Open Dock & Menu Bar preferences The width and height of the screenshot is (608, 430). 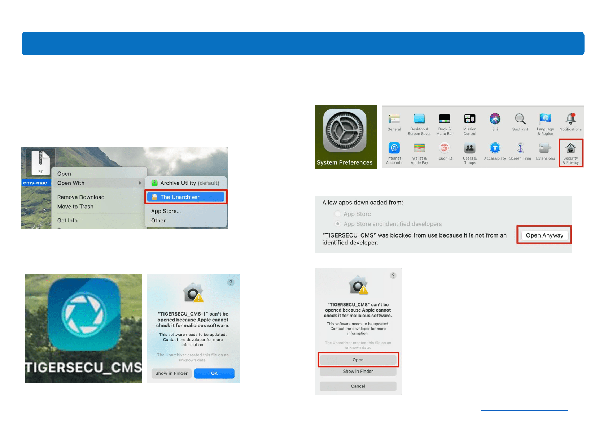tap(445, 124)
